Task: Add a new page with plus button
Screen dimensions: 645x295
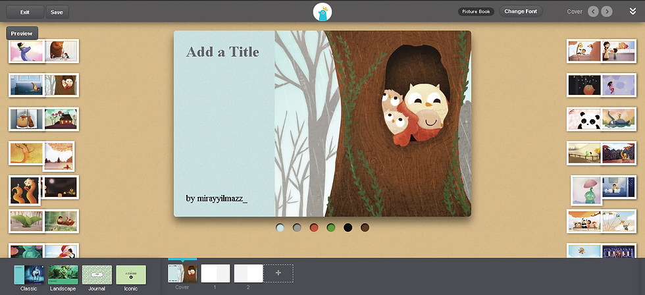Action: (x=278, y=273)
